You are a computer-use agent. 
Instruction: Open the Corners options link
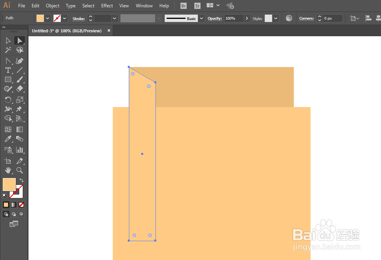click(x=306, y=18)
